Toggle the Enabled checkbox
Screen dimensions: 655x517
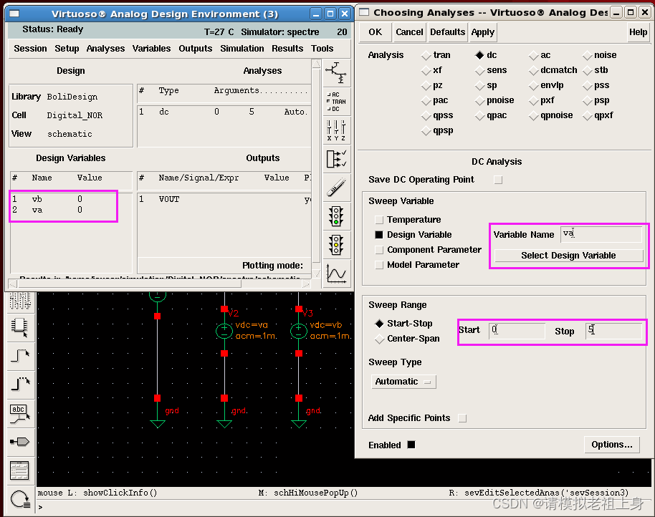click(411, 445)
